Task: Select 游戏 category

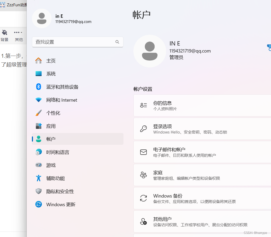Action: click(x=78, y=165)
